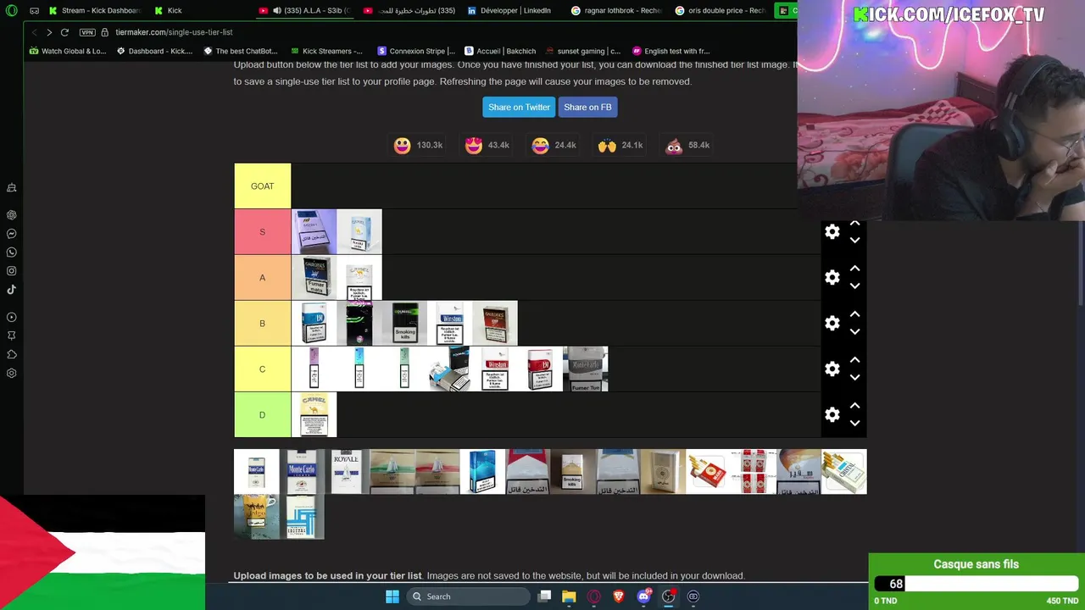Open Discord from the taskbar
This screenshot has height=610, width=1085.
pos(643,596)
